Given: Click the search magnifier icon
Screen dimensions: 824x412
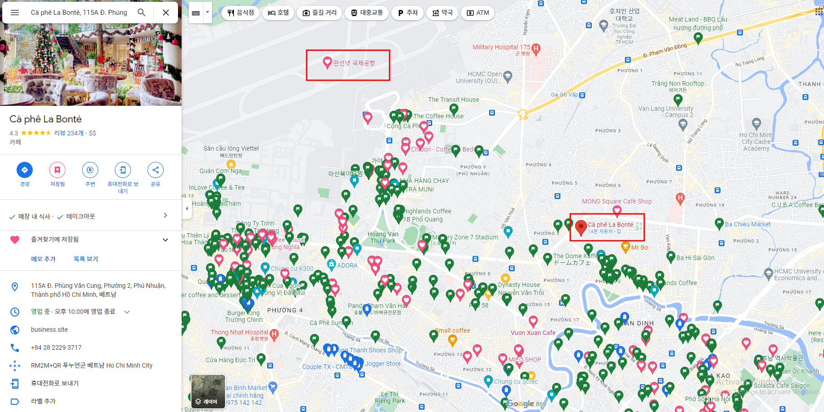Looking at the screenshot, I should [x=141, y=13].
